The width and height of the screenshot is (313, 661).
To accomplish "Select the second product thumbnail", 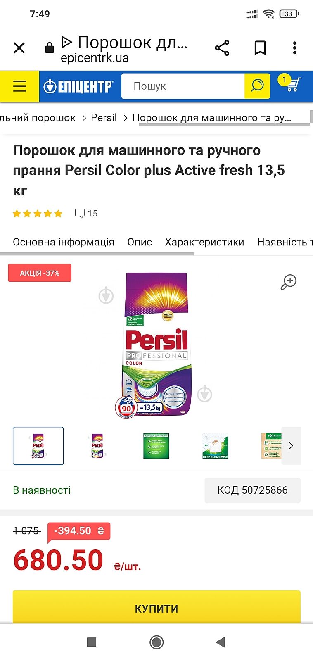I will click(97, 446).
